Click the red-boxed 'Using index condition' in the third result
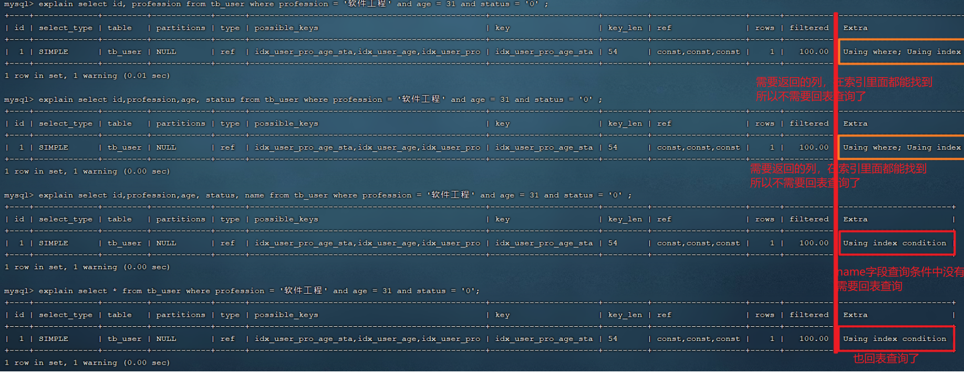964x374 pixels. 894,243
